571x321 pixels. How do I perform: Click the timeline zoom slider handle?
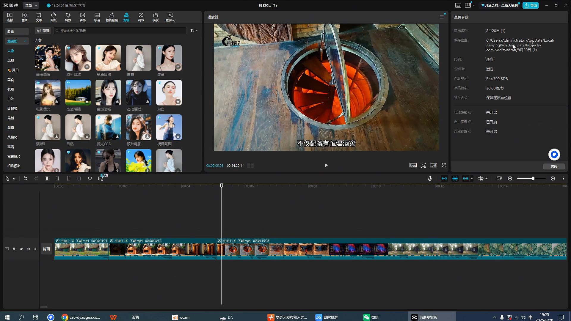[533, 179]
